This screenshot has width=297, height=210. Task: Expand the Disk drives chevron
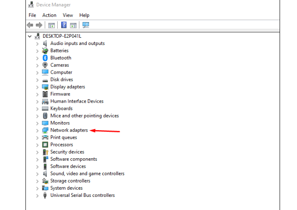pyautogui.click(x=37, y=80)
